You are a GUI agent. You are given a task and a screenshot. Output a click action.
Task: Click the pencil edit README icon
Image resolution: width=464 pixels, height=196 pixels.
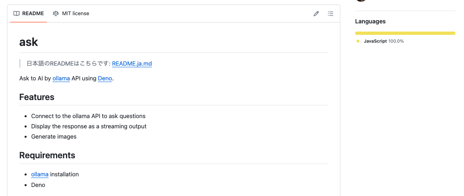point(316,14)
